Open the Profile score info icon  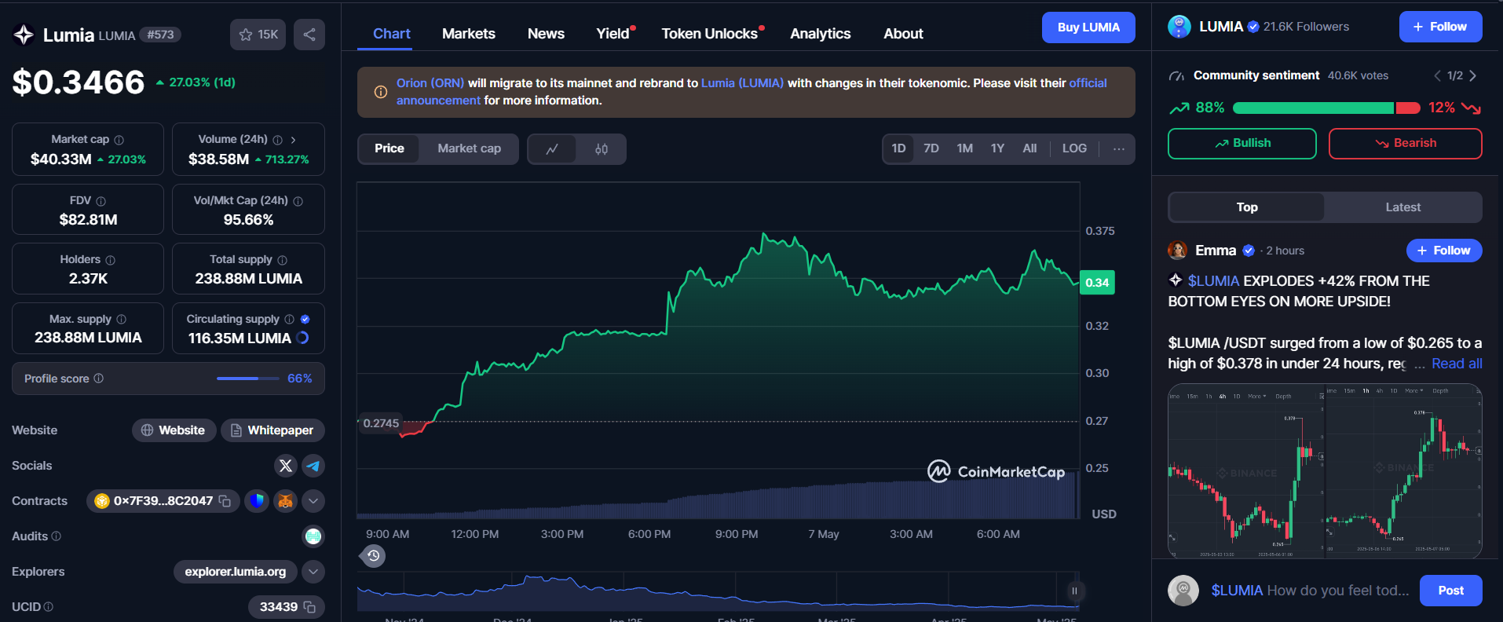[98, 378]
